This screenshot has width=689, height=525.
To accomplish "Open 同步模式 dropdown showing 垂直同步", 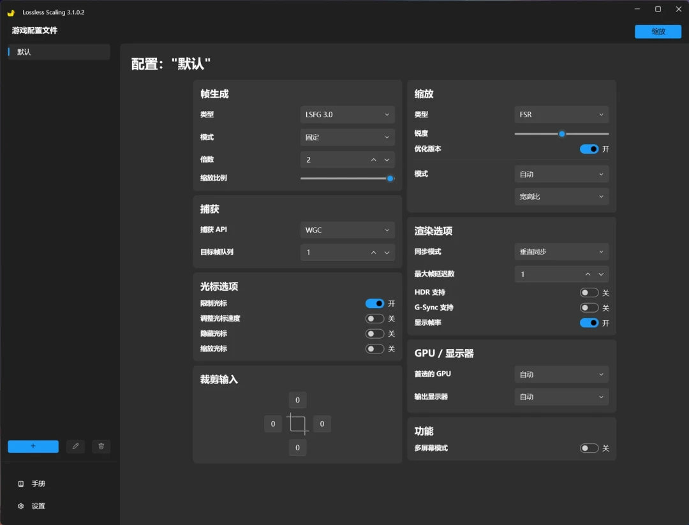I will [561, 252].
